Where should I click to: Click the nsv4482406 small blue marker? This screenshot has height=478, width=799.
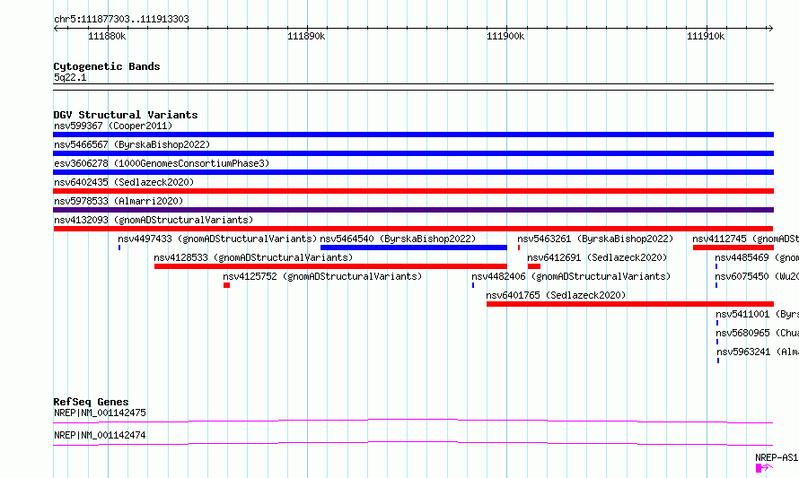point(473,285)
